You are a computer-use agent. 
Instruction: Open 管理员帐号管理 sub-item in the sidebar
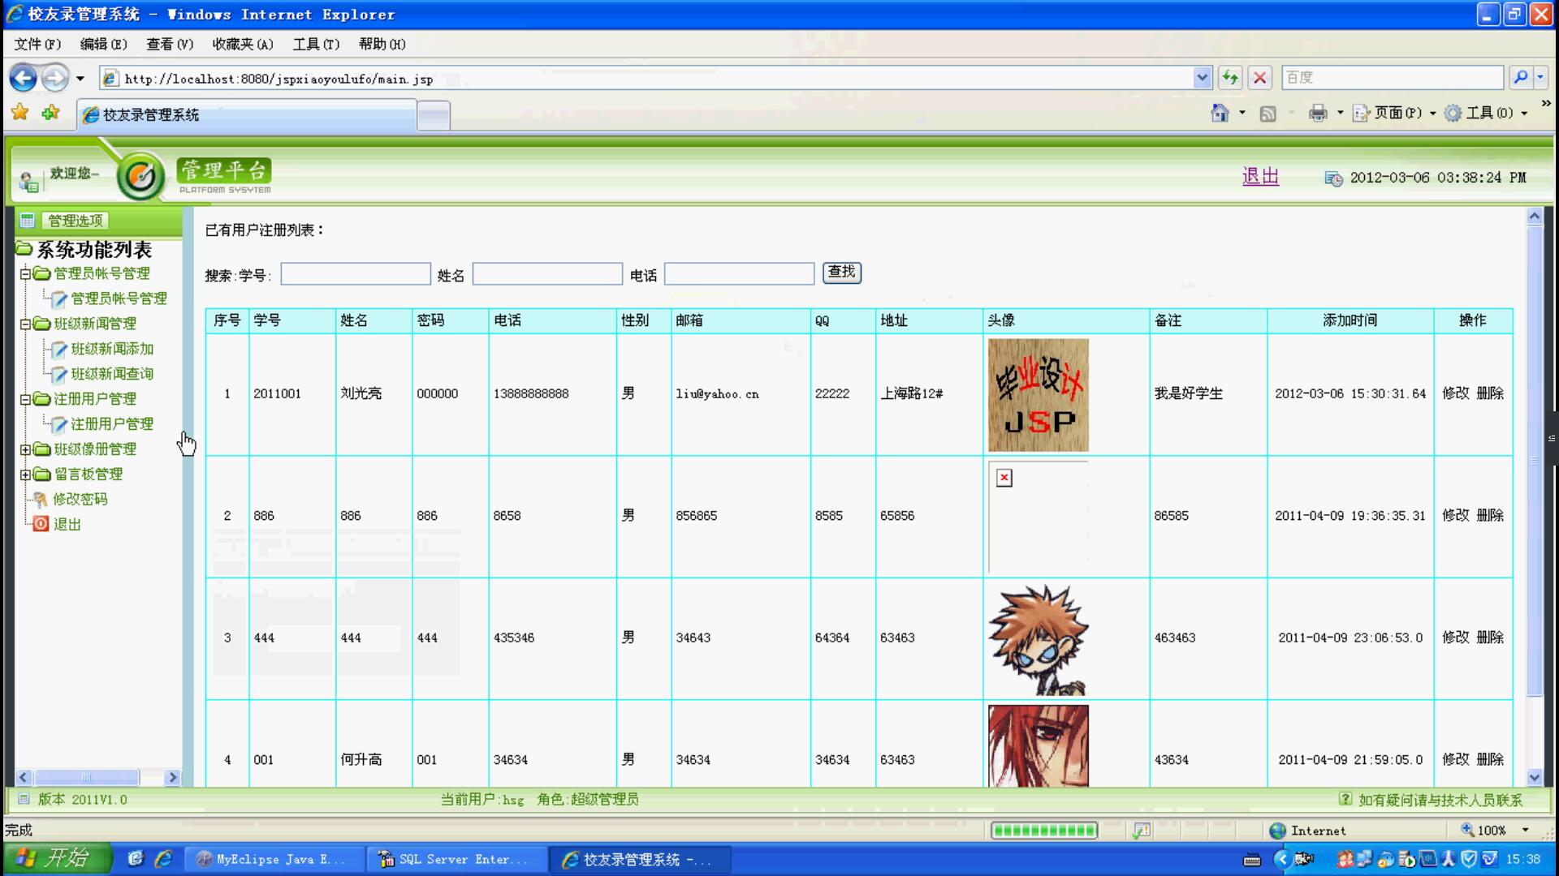tap(119, 298)
